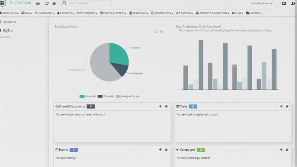Toggle Complete legend swatch

[100, 96]
